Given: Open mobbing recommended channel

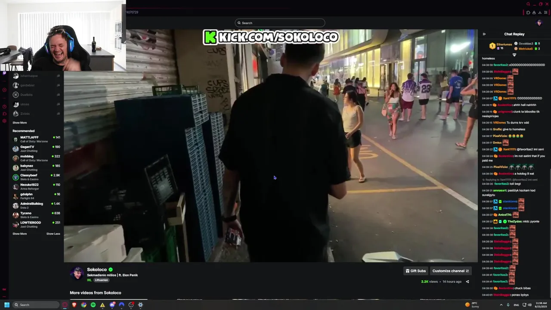Looking at the screenshot, I should (37, 158).
